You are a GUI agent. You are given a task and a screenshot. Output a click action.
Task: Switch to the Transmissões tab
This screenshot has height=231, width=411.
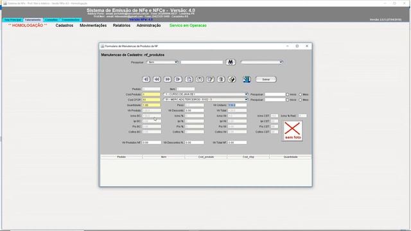pyautogui.click(x=71, y=20)
